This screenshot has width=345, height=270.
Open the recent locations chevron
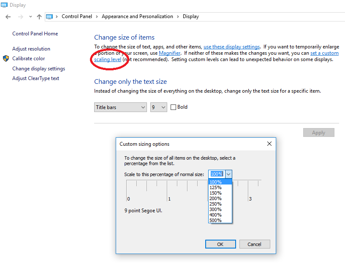pyautogui.click(x=30, y=17)
